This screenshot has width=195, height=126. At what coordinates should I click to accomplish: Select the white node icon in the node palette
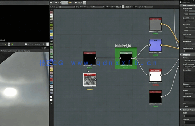click(x=51, y=15)
